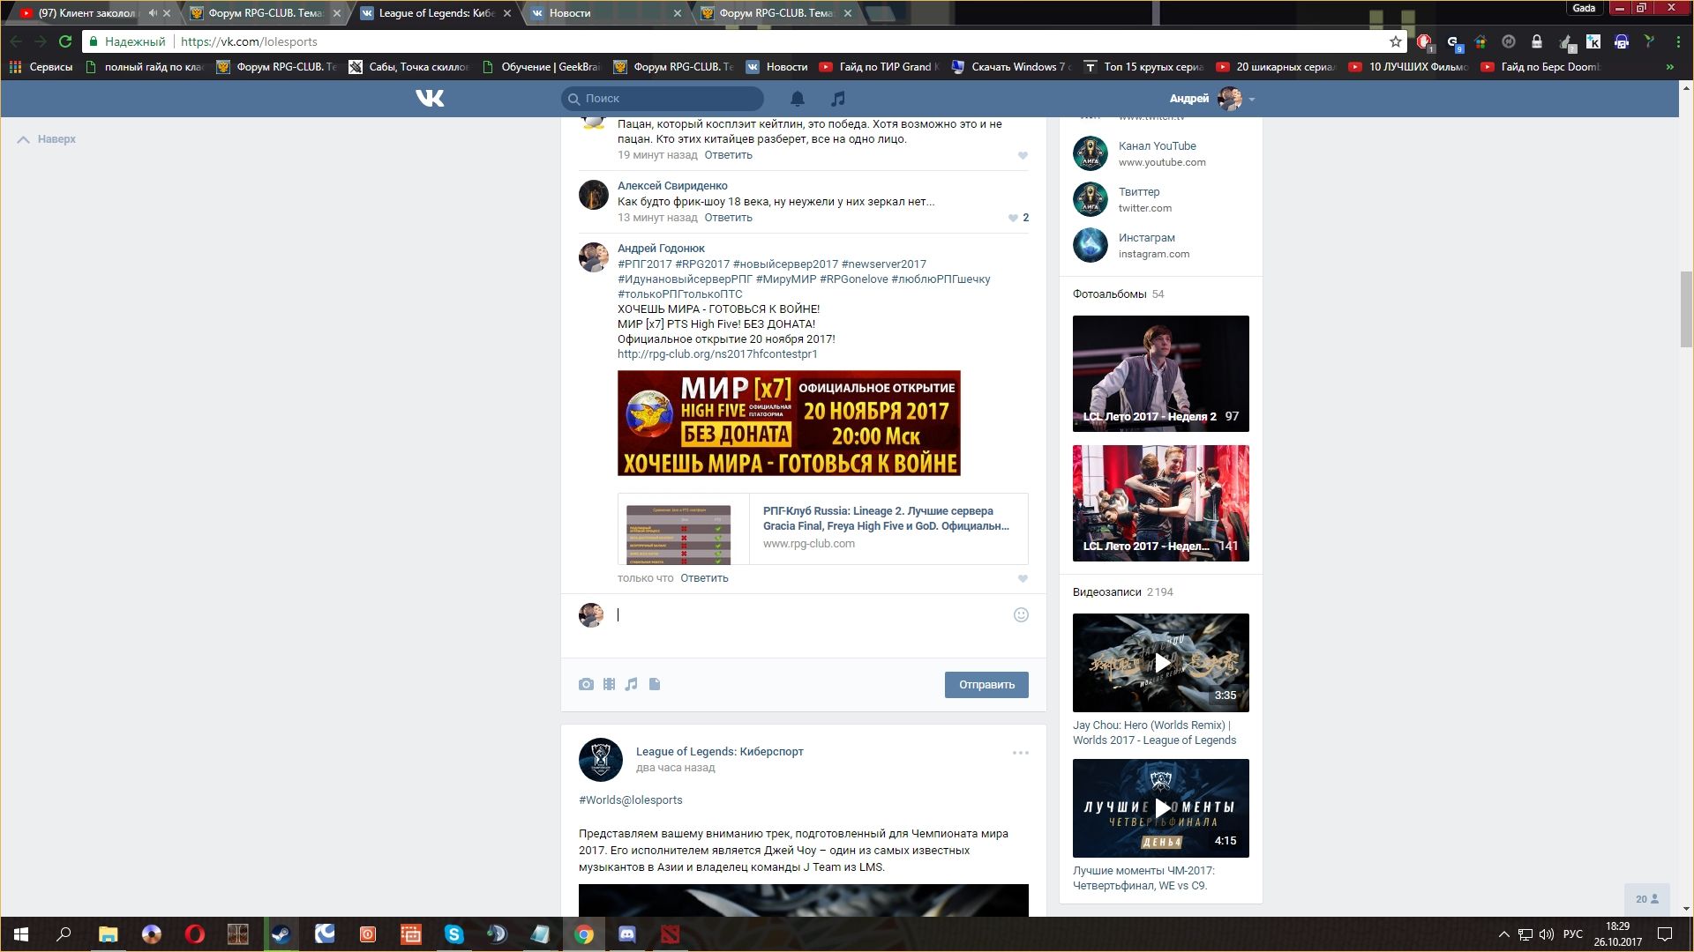Screen dimensions: 1694x952
Task: Show hidden system tray icons
Action: click(x=1503, y=934)
